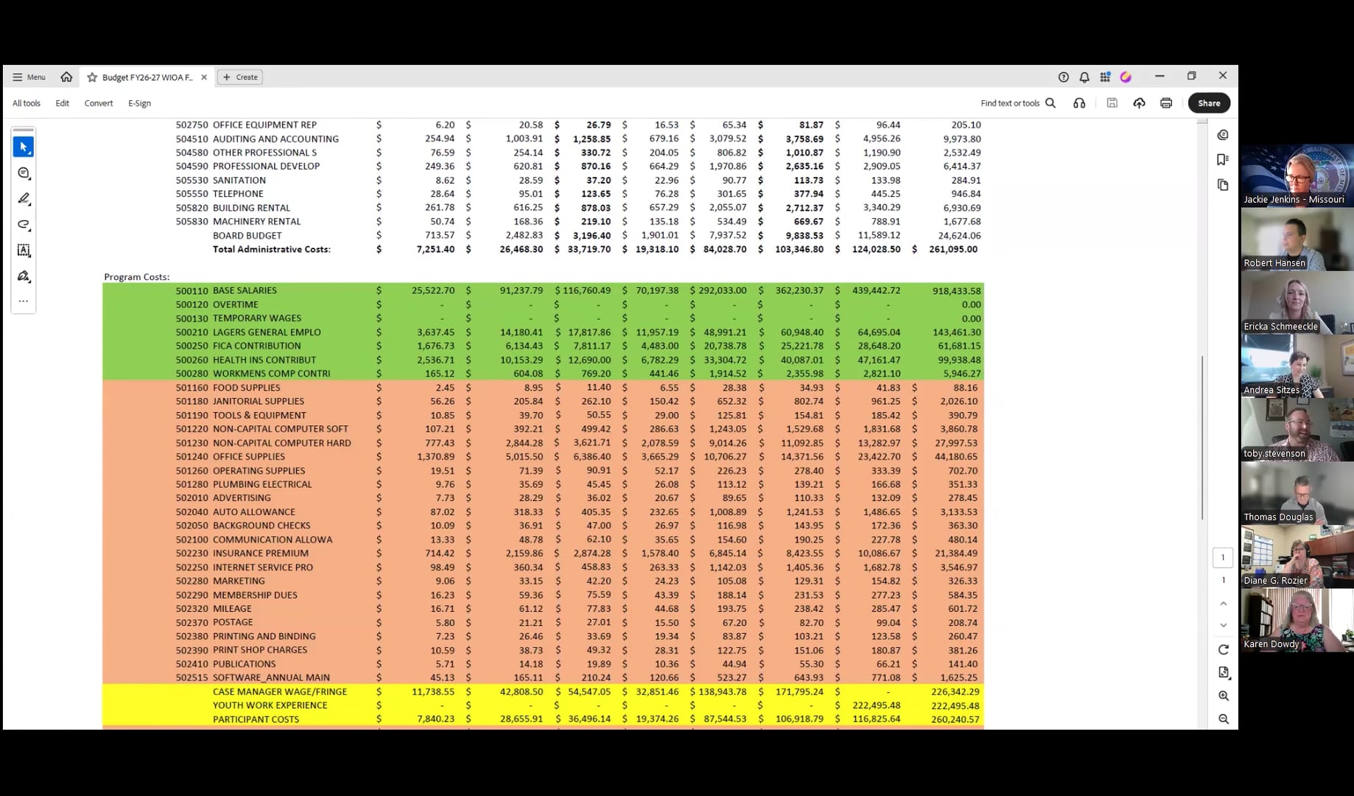Print the budget document
The height and width of the screenshot is (796, 1354).
coord(1166,103)
